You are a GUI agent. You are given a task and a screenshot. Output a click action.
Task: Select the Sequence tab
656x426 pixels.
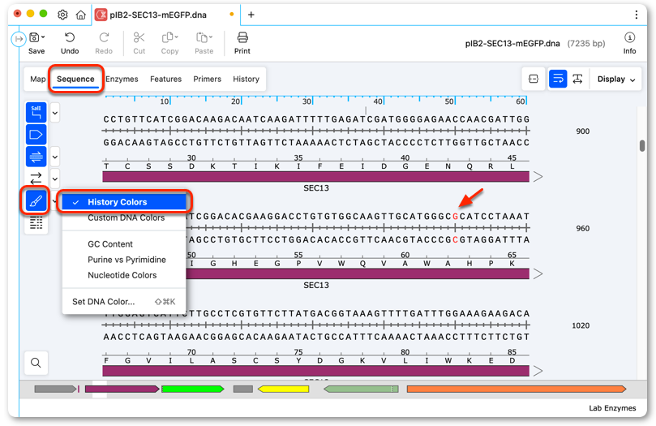point(75,79)
